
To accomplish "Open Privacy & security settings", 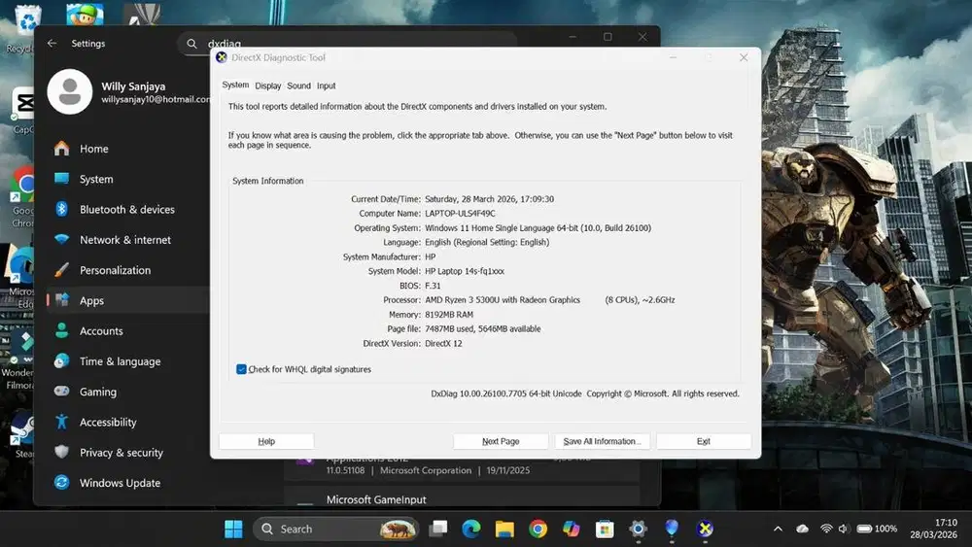I will 127,452.
